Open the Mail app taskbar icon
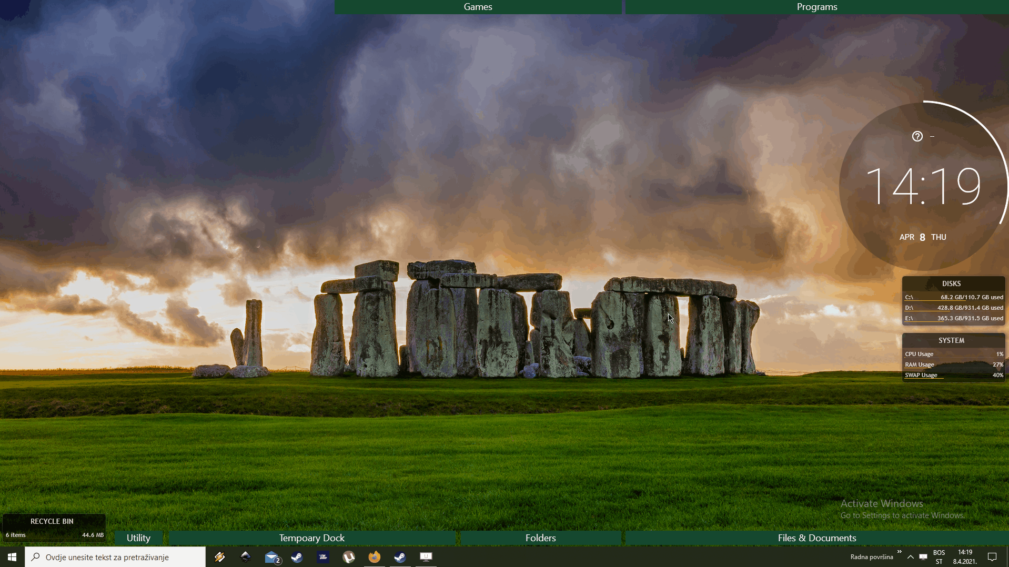Image resolution: width=1009 pixels, height=567 pixels. [x=272, y=557]
